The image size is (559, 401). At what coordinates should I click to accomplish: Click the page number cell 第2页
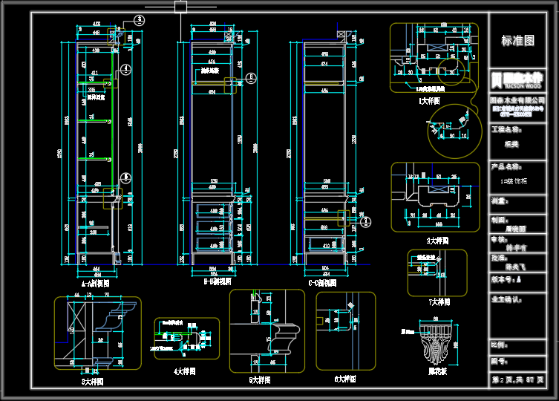coord(517,379)
